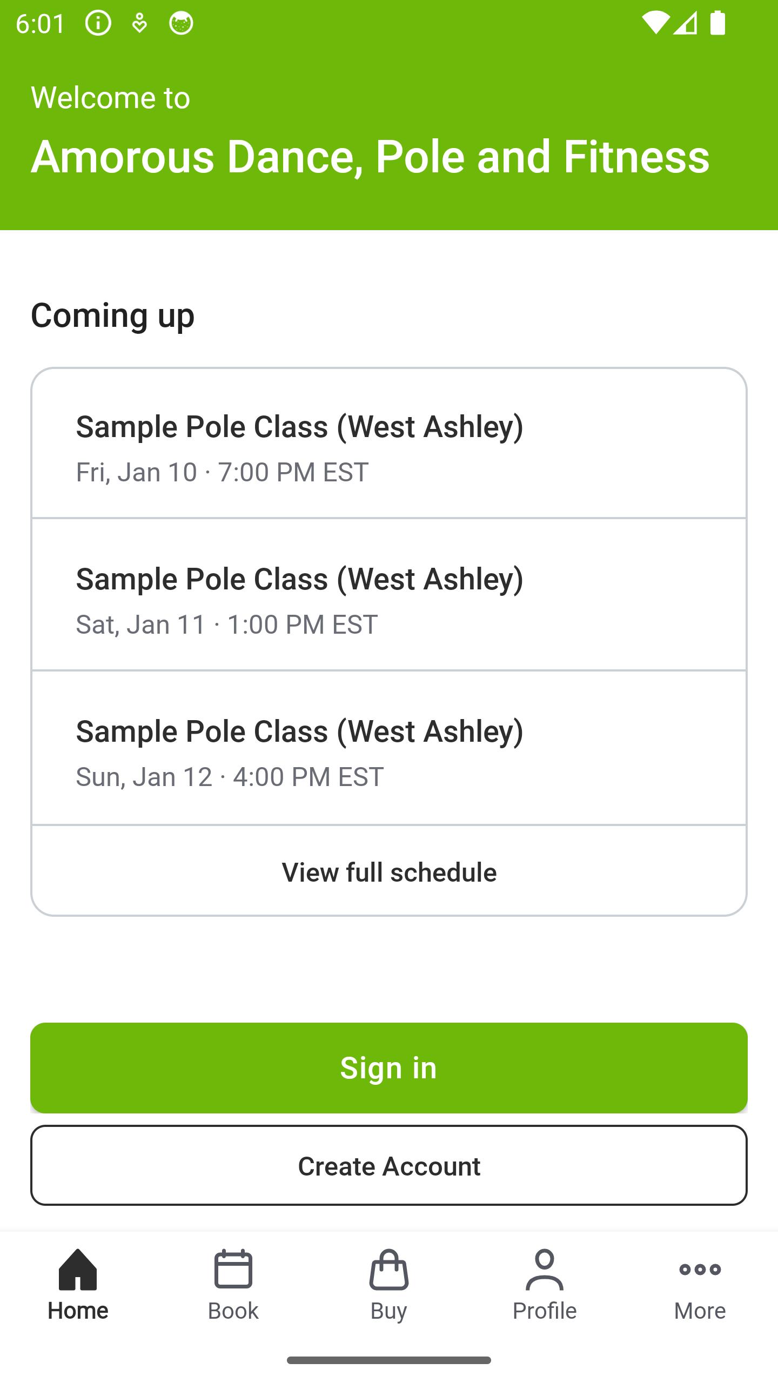Select the Sun, Jan 12 pole class
The height and width of the screenshot is (1383, 778).
click(389, 753)
